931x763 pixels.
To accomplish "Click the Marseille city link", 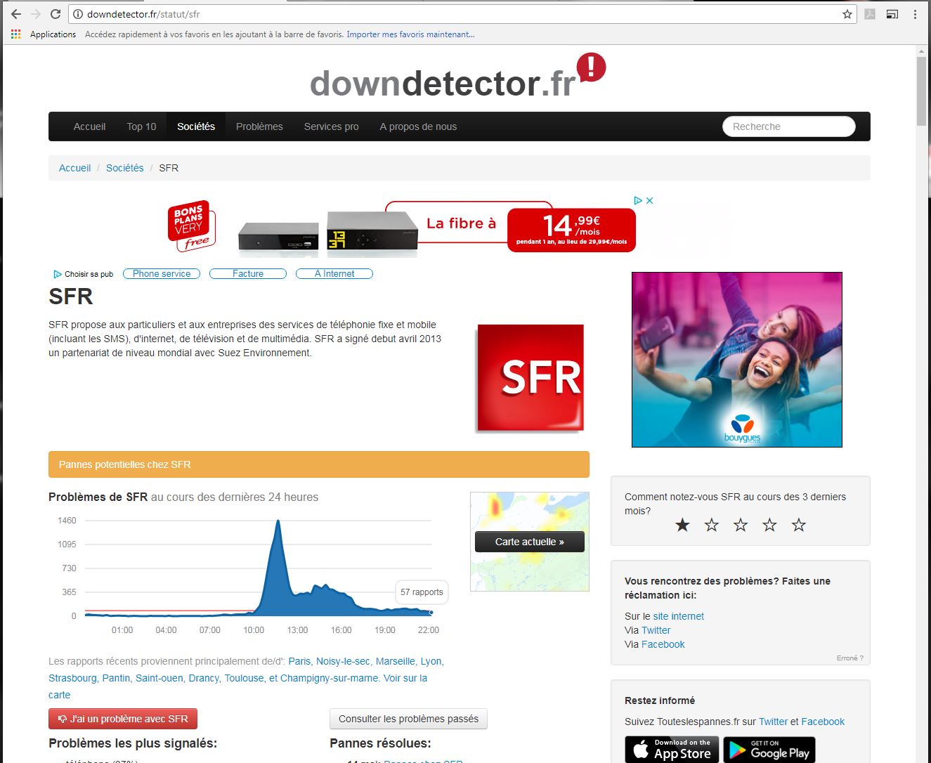I will pyautogui.click(x=396, y=661).
